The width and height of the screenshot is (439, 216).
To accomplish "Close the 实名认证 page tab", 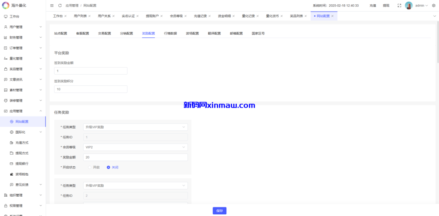I will click(138, 16).
